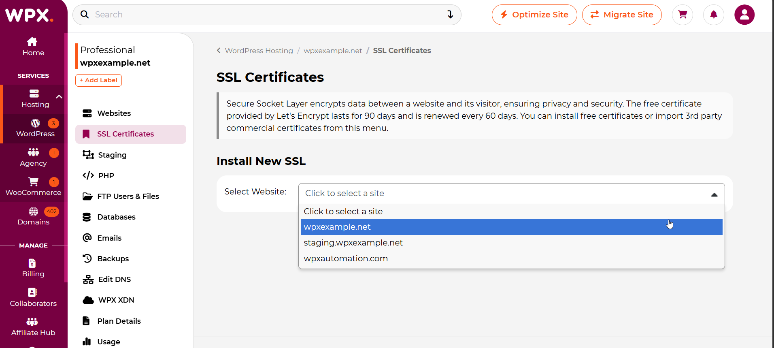Open the user account avatar
Image resolution: width=774 pixels, height=348 pixels.
[744, 15]
